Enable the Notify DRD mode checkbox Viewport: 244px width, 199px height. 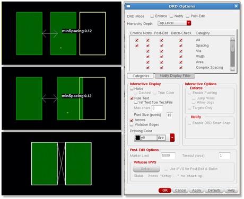pyautogui.click(x=171, y=16)
